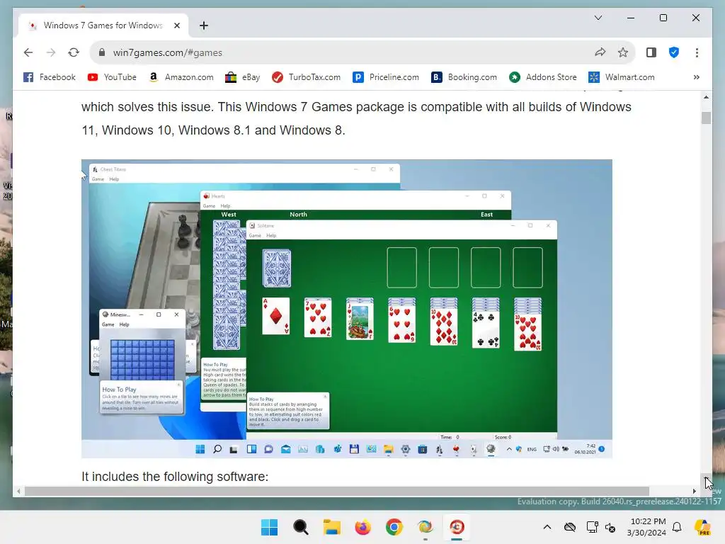This screenshot has width=725, height=544.
Task: Open the Addons Store bookmark
Action: 543,77
